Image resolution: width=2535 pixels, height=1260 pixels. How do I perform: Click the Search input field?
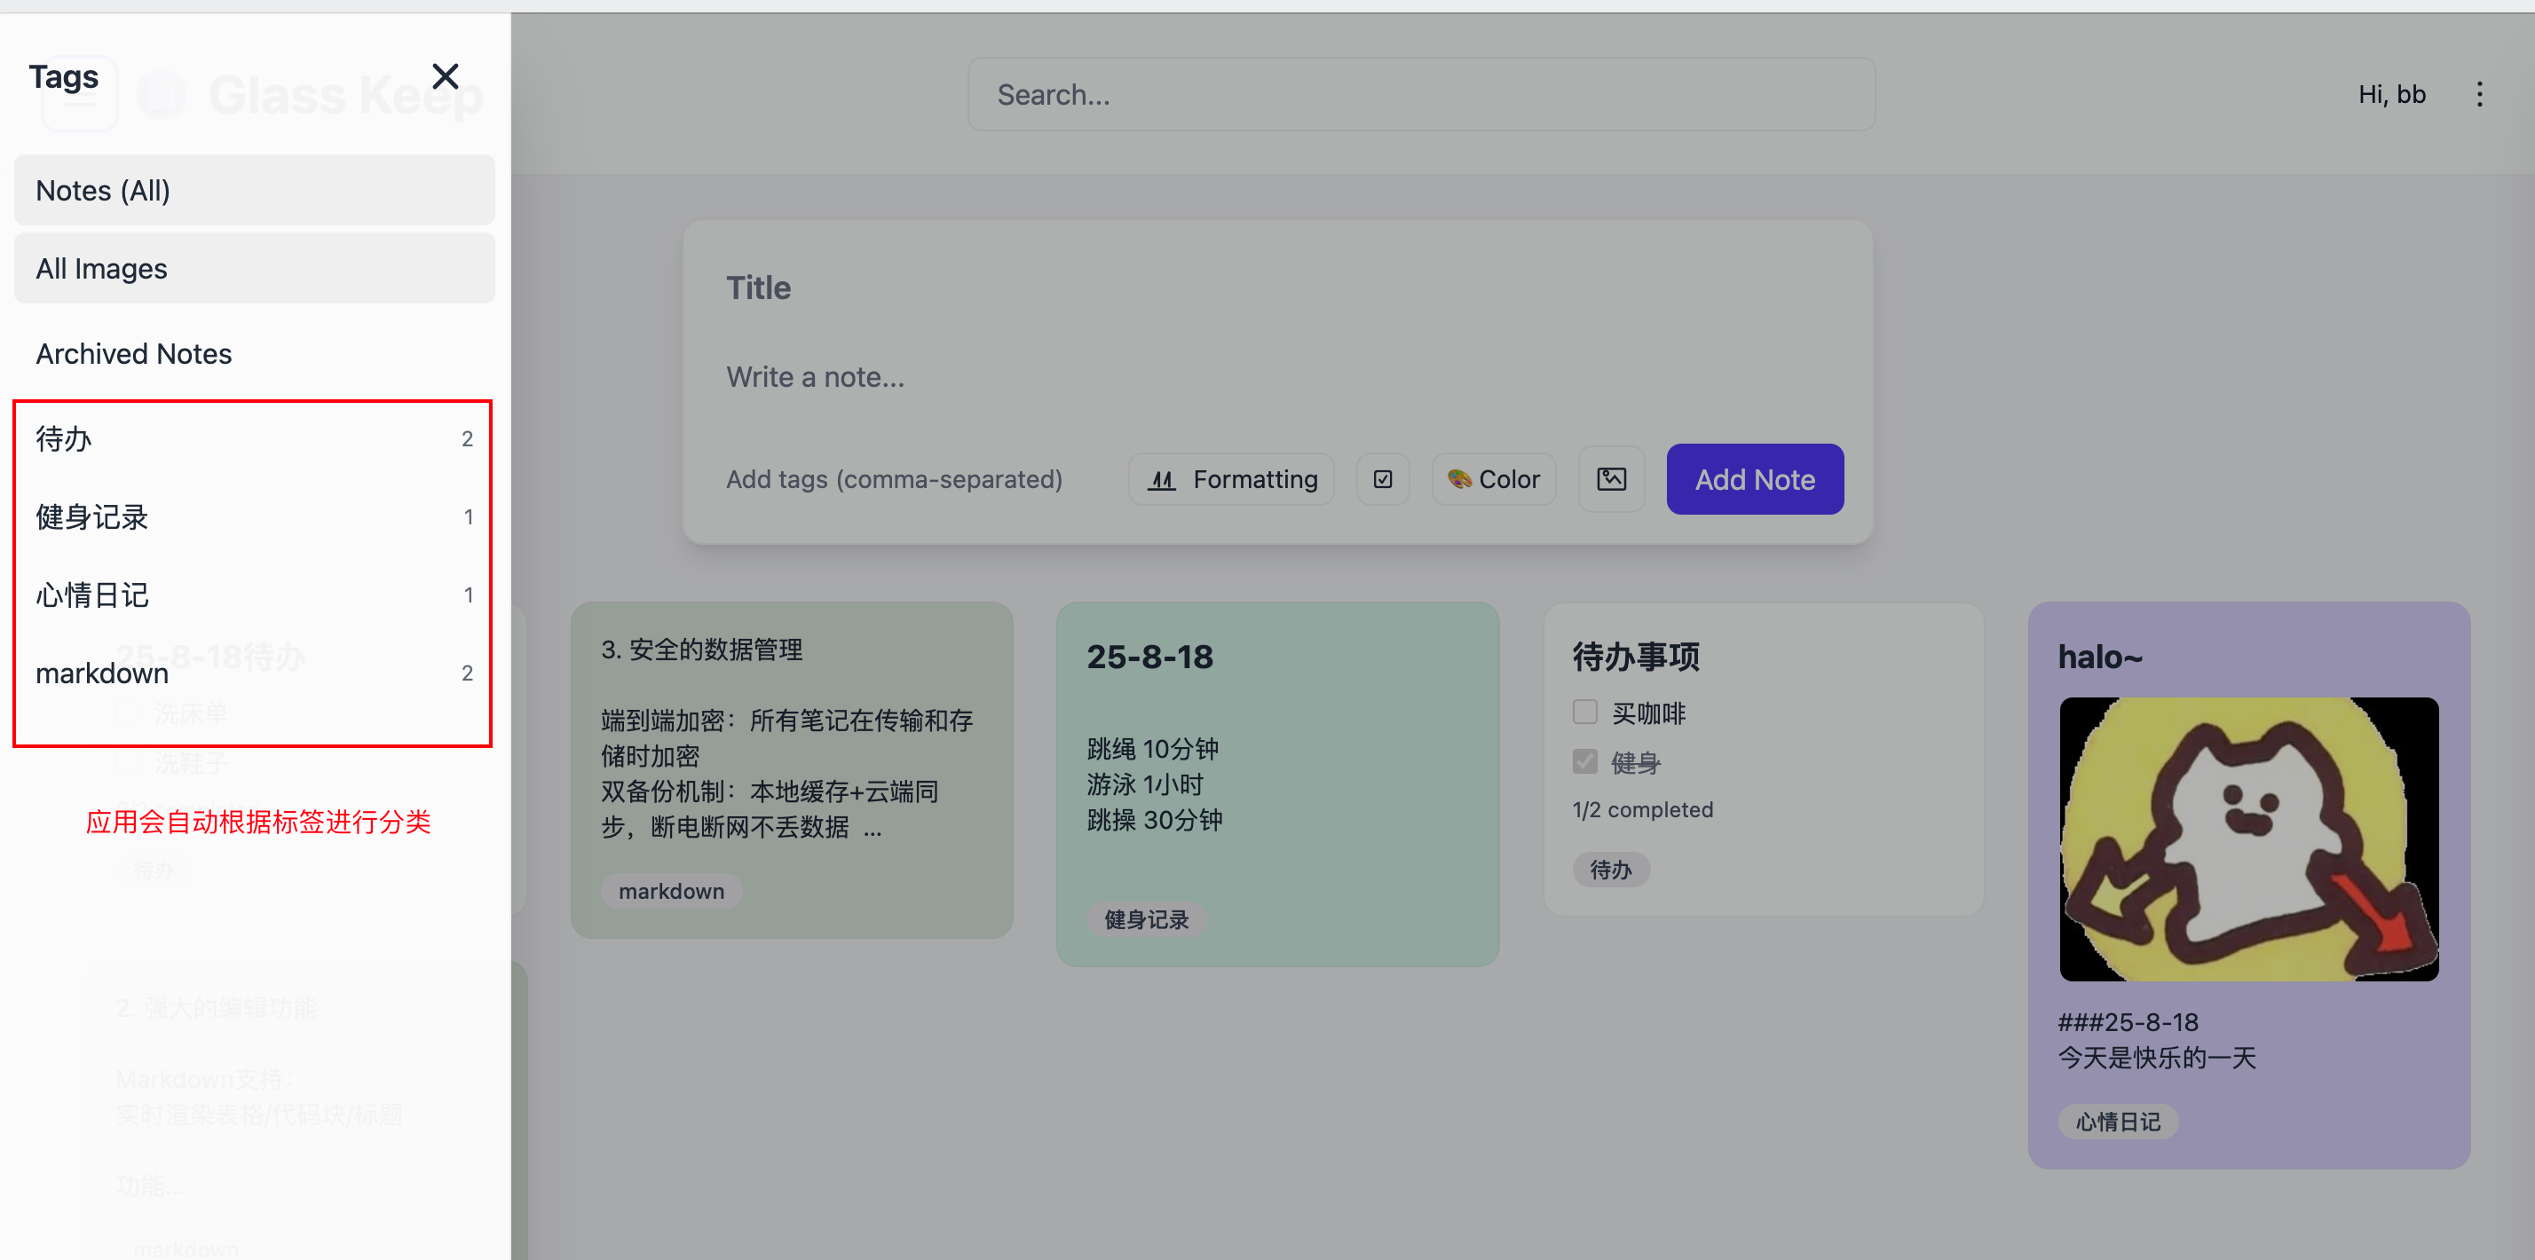coord(1421,94)
